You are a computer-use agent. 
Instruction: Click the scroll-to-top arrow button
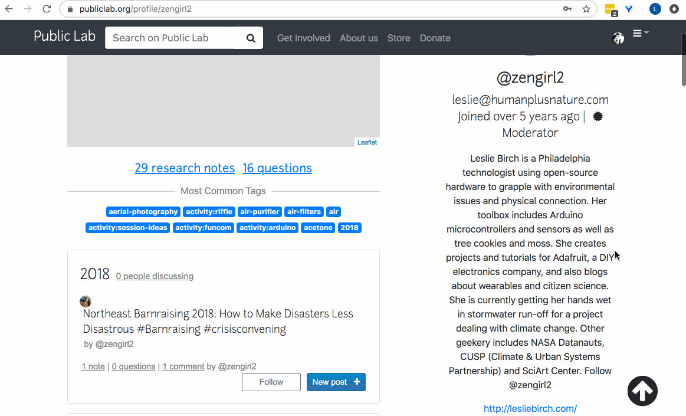[x=642, y=391]
